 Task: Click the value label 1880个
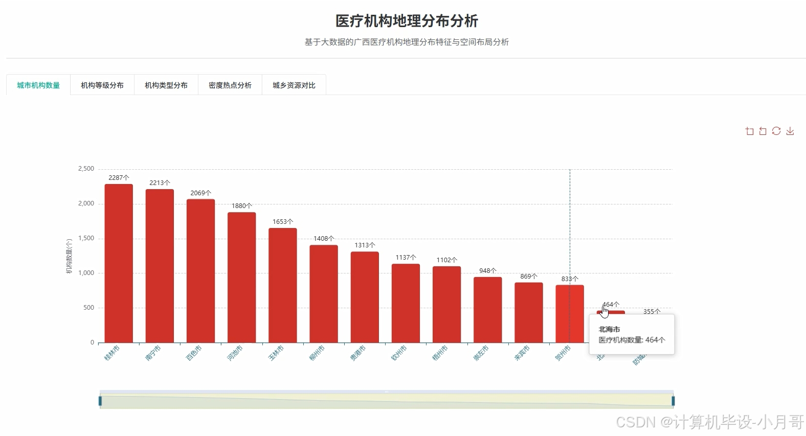point(241,206)
